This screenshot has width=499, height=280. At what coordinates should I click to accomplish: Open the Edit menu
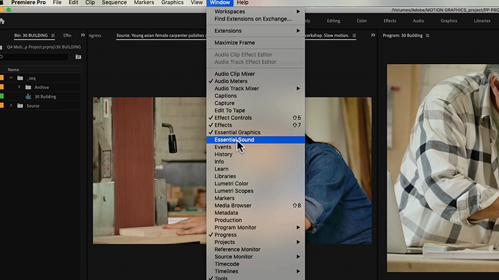tap(73, 3)
